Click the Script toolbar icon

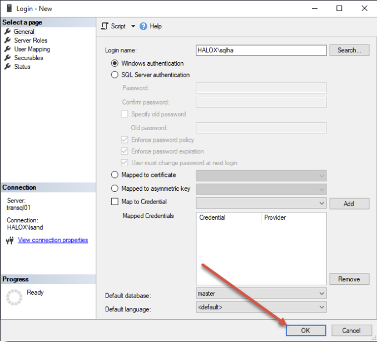click(105, 26)
